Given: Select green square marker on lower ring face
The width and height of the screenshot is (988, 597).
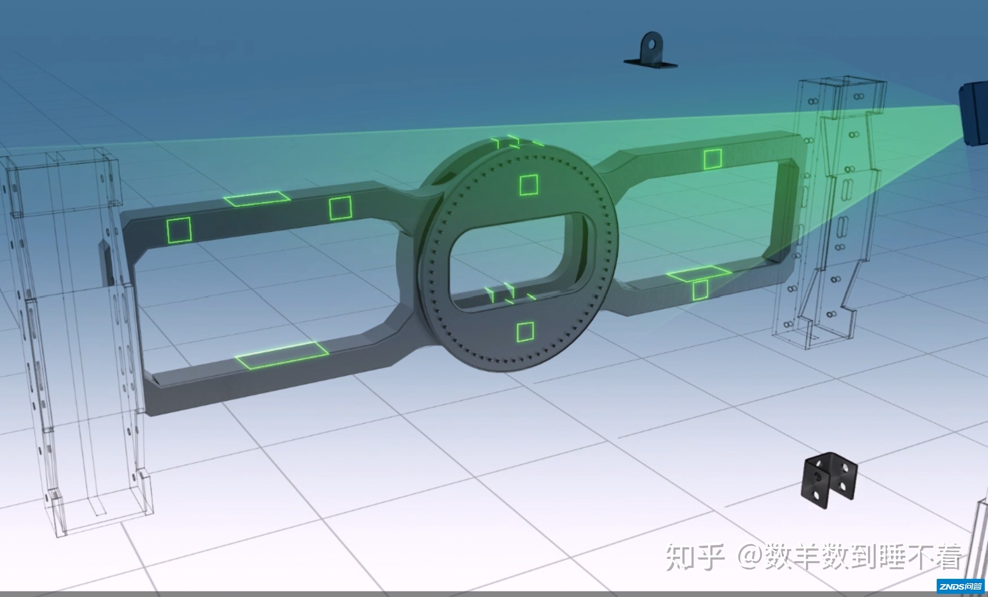Looking at the screenshot, I should tap(525, 332).
